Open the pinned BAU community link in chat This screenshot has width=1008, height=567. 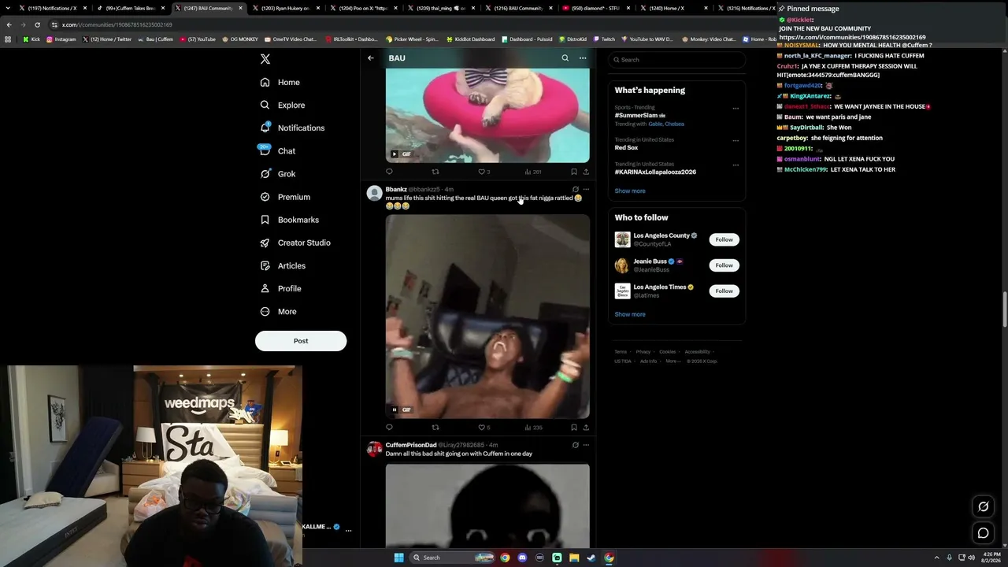pyautogui.click(x=852, y=37)
